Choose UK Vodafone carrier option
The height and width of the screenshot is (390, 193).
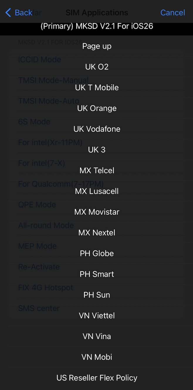97,129
